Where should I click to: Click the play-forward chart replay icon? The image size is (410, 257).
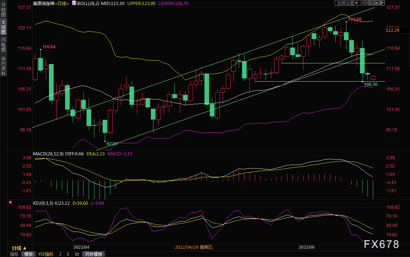point(376,3)
